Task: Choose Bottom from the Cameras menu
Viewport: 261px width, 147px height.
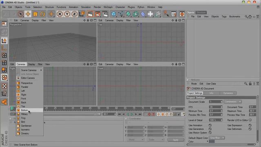Action: point(30,110)
